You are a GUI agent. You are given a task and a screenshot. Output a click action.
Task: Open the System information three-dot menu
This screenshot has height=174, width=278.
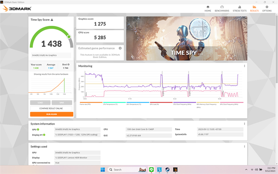pos(244,124)
